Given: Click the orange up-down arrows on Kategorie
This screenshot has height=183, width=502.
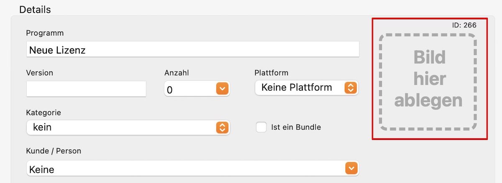Looking at the screenshot, I should [x=223, y=127].
